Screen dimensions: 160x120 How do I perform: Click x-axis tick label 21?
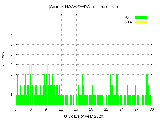[x=106, y=109]
